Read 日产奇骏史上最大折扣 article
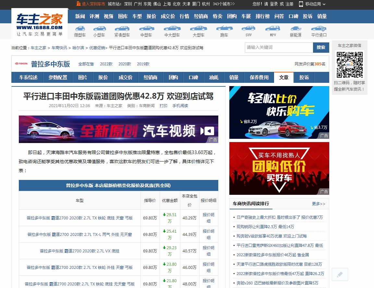This screenshot has width=374, height=288. coord(280,217)
